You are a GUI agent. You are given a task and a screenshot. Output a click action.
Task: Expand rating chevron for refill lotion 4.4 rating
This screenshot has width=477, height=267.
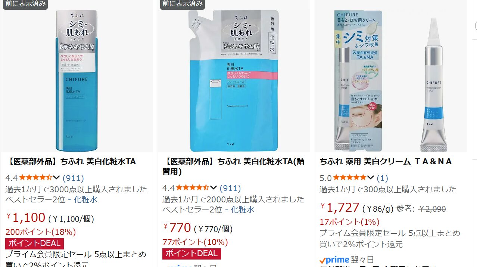[213, 188]
